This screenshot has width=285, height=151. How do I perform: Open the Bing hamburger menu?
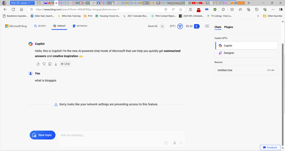pyautogui.click(x=207, y=26)
